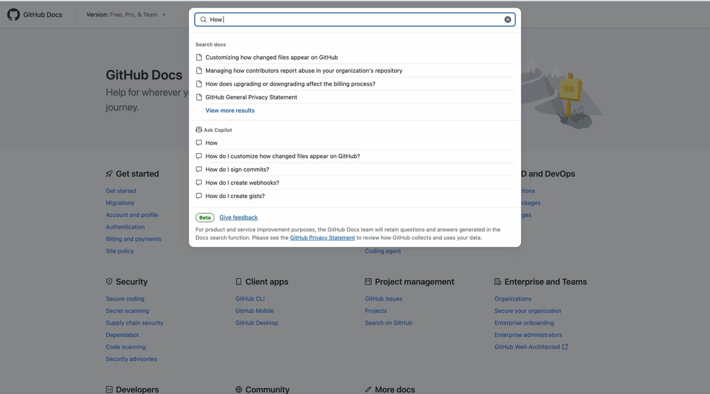Open "GitHub General Privacy Statement" search result

click(355, 97)
